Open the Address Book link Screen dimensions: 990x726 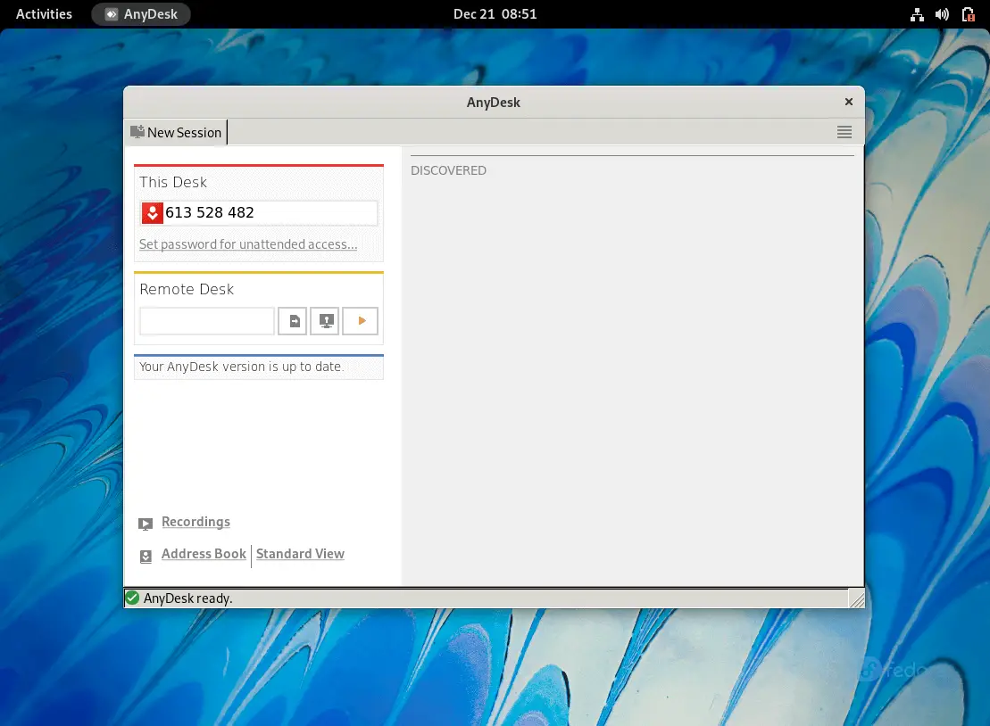[204, 553]
